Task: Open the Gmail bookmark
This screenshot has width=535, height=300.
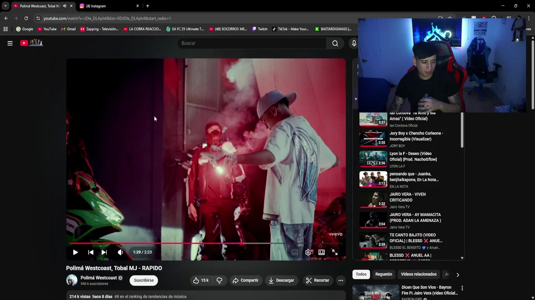Action: (69, 29)
